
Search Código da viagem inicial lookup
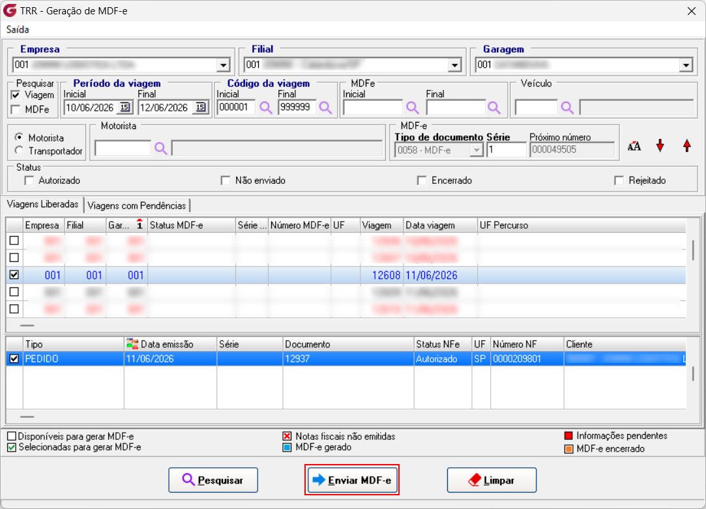(x=266, y=108)
